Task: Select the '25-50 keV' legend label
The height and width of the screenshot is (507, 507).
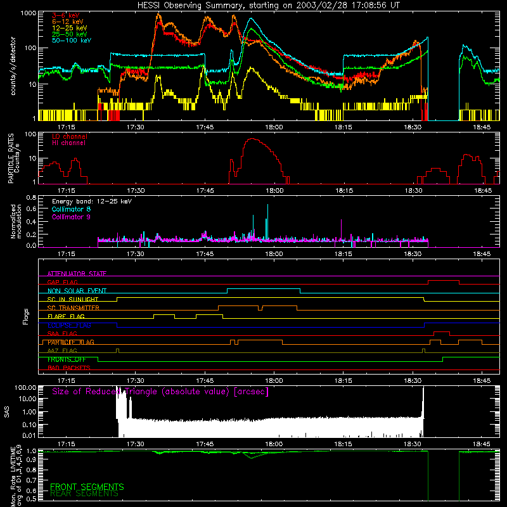Action: (x=69, y=34)
